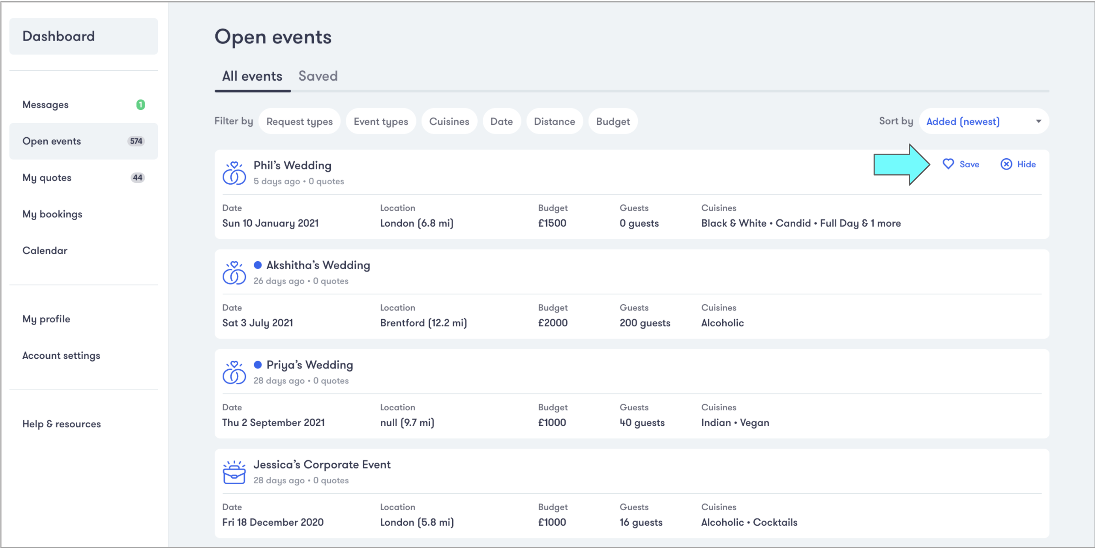Open the Cuisines filter
The width and height of the screenshot is (1095, 548).
(x=449, y=121)
